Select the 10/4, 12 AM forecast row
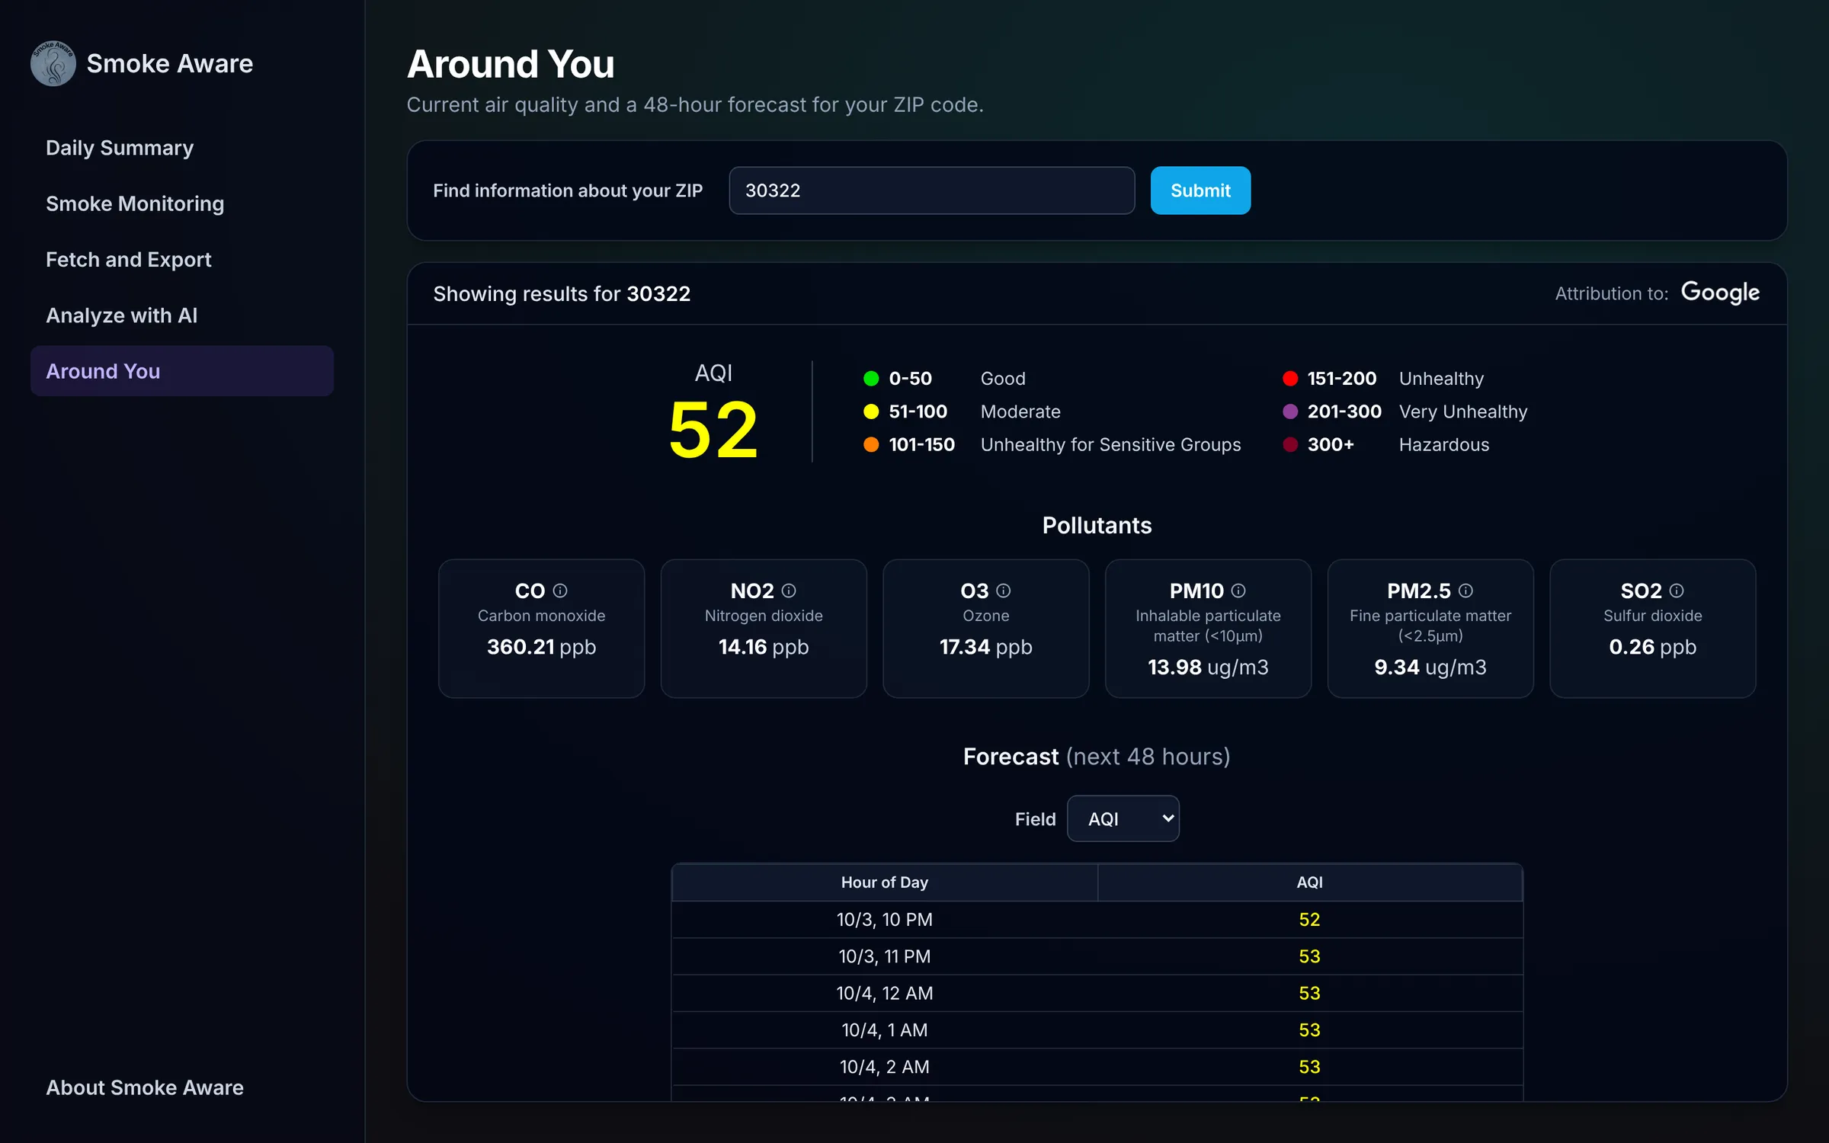Screen dimensions: 1829x1143 pyautogui.click(x=1097, y=994)
